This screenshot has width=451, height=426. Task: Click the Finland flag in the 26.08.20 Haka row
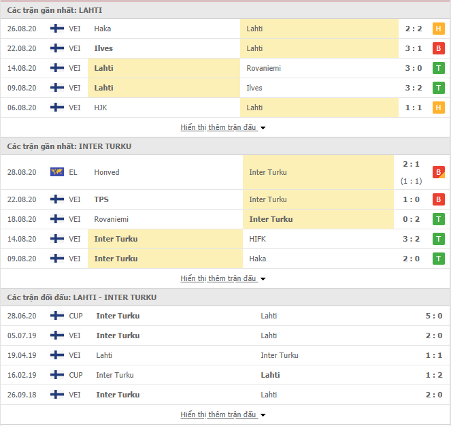(x=57, y=29)
